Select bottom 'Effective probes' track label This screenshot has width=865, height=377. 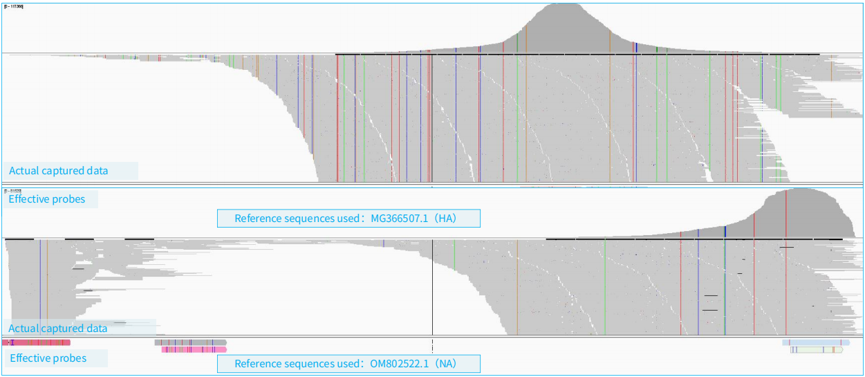pos(48,358)
